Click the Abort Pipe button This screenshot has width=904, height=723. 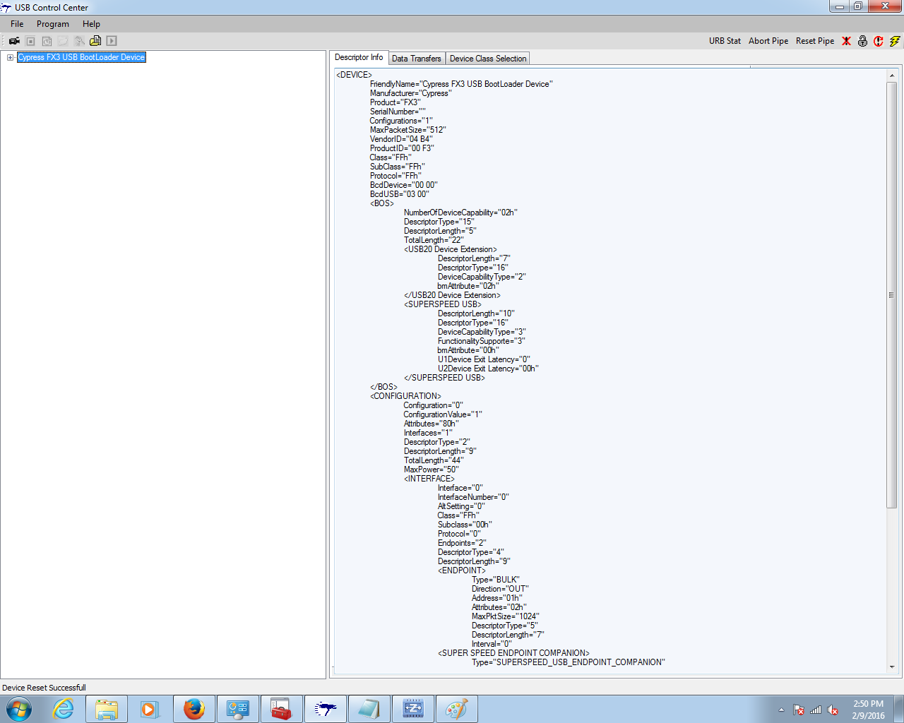[768, 41]
